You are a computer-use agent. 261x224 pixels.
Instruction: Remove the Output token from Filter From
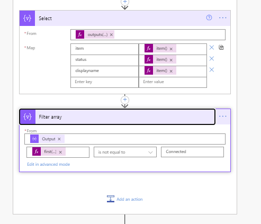(x=59, y=139)
